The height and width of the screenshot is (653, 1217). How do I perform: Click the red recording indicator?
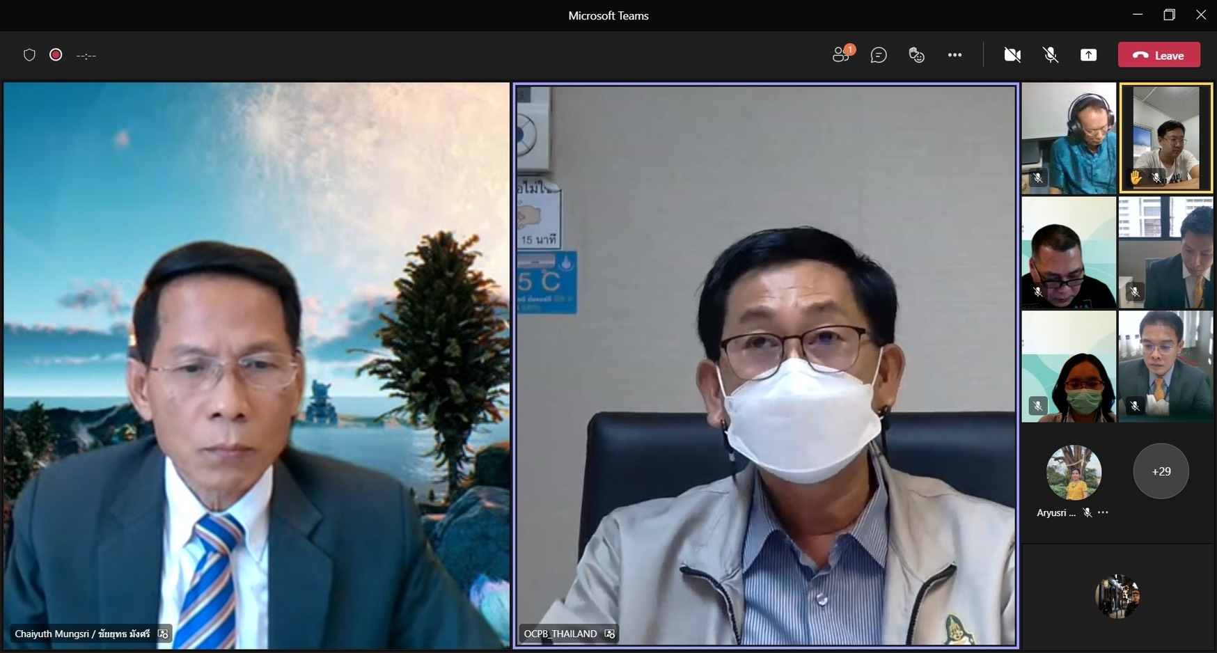click(x=56, y=55)
